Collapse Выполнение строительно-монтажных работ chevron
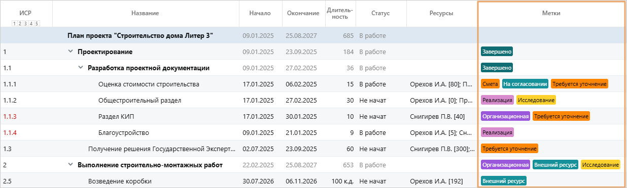Screen dimensions: 627x188 [71, 165]
